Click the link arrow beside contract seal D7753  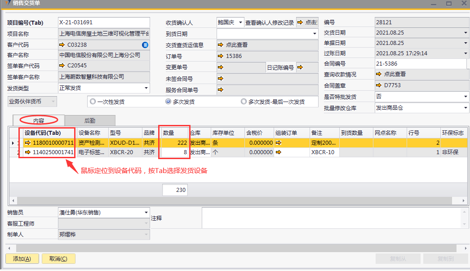tap(378, 85)
